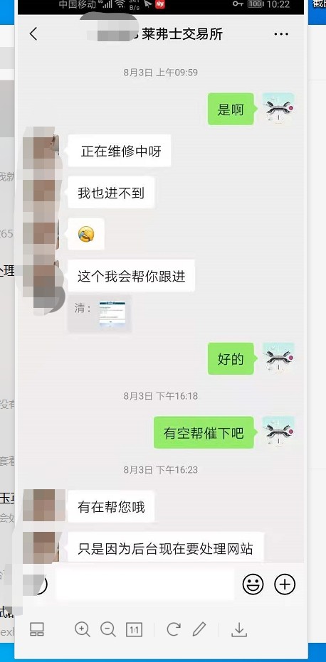Tap the 这个我会帮你跟进 message bubble
This screenshot has height=662, width=326.
coord(131,276)
